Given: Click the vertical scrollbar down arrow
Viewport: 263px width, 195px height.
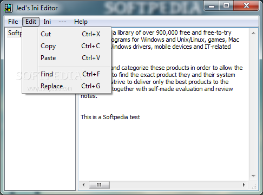Looking at the screenshot, I should coord(253,175).
